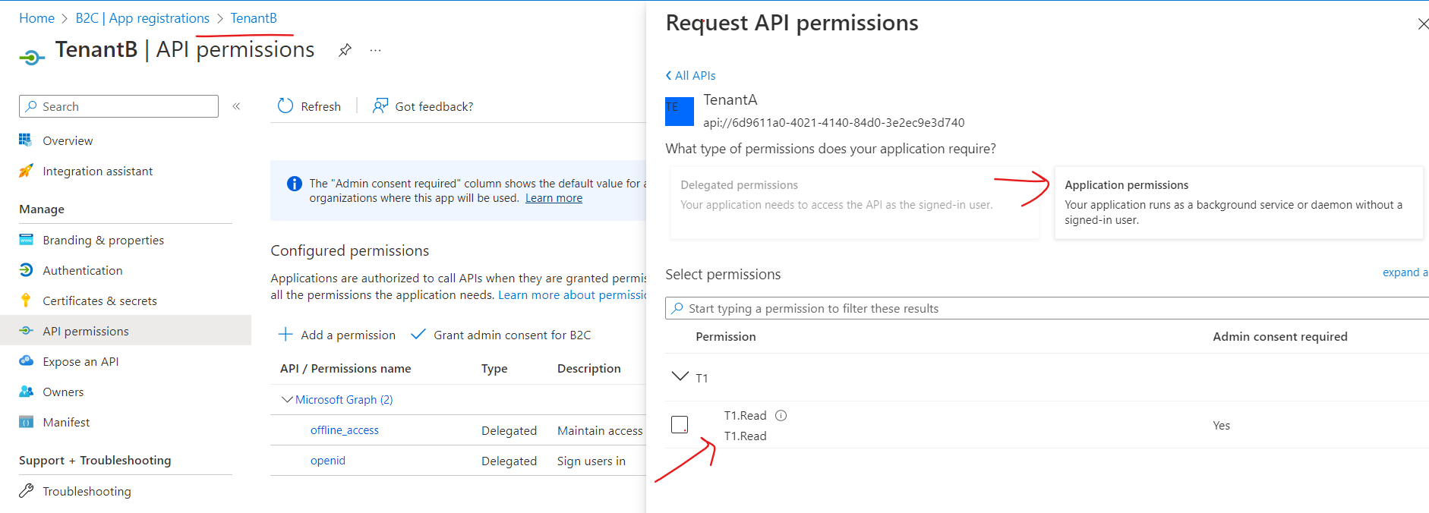Open Learn more about permissions link
1429x513 pixels.
coord(572,295)
